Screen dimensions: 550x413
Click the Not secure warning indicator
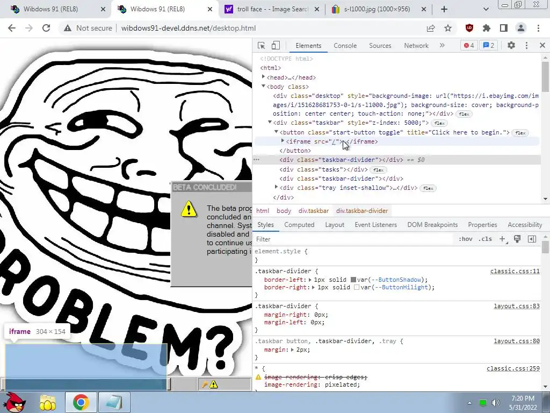point(88,28)
